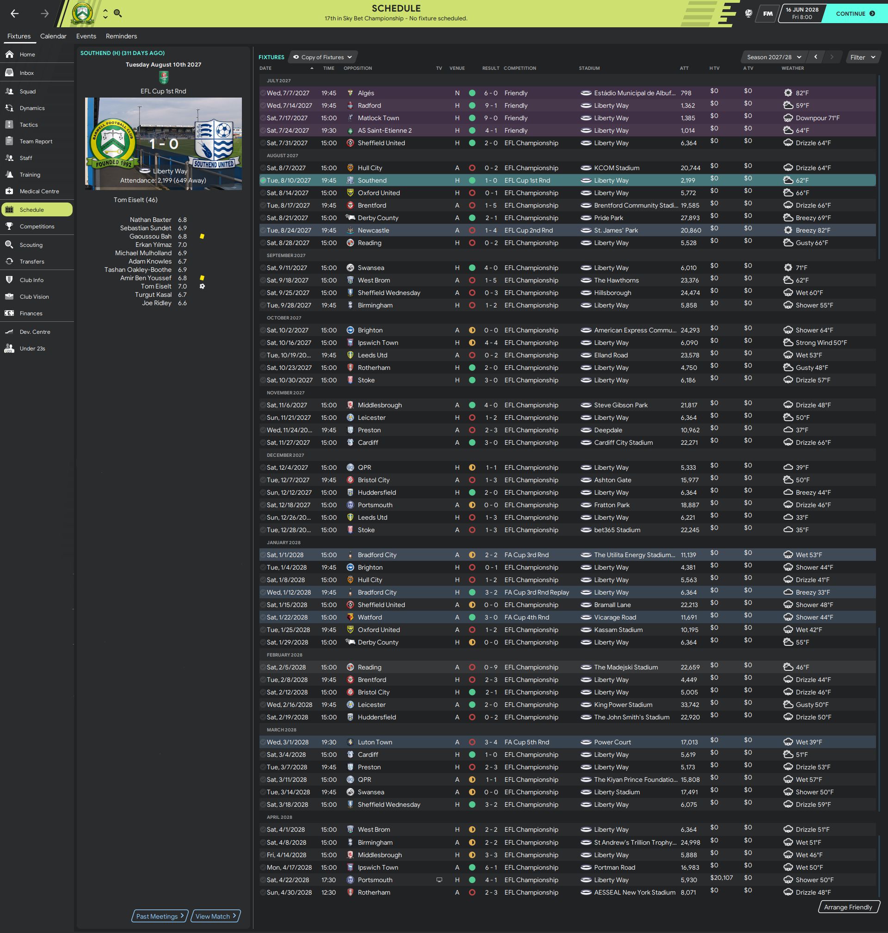The width and height of the screenshot is (888, 933).
Task: Click the football world icon in header
Action: (748, 14)
